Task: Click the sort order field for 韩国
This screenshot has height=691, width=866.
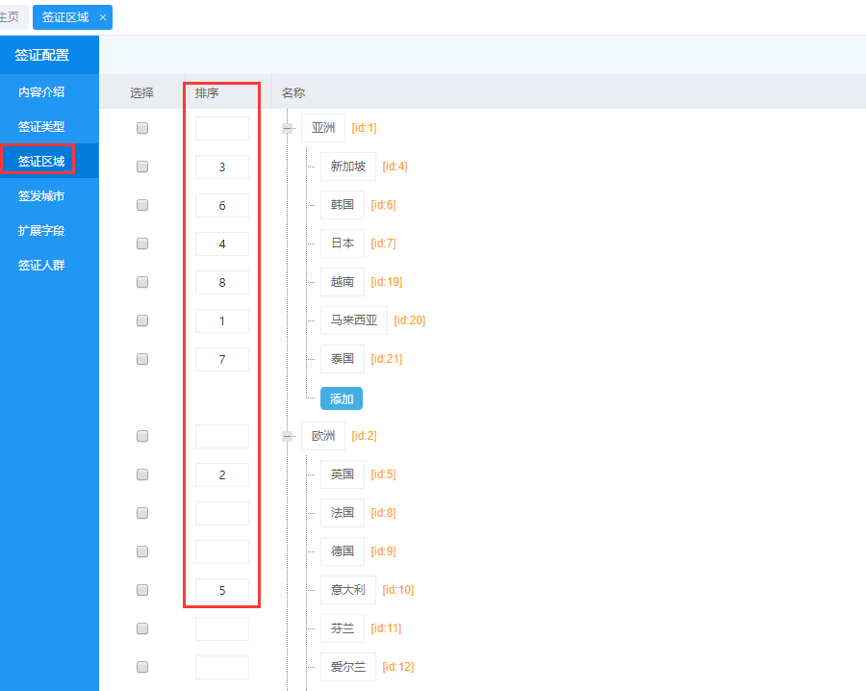Action: pos(222,205)
